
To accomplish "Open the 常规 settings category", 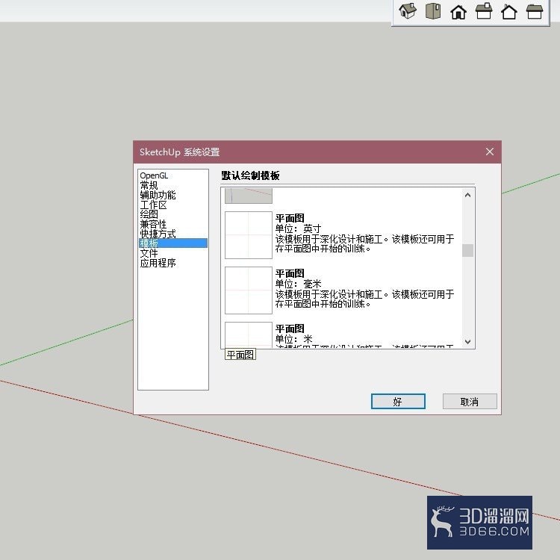I will tap(149, 185).
